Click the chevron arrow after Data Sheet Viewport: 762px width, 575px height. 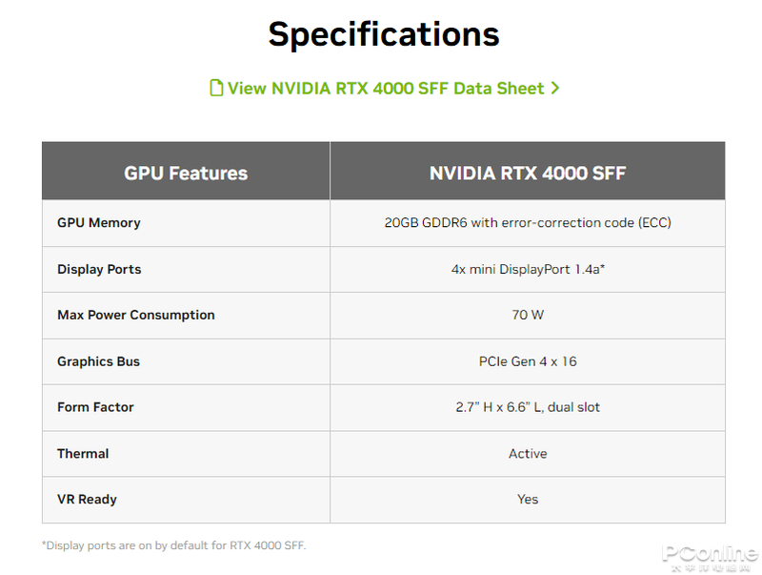coord(555,88)
